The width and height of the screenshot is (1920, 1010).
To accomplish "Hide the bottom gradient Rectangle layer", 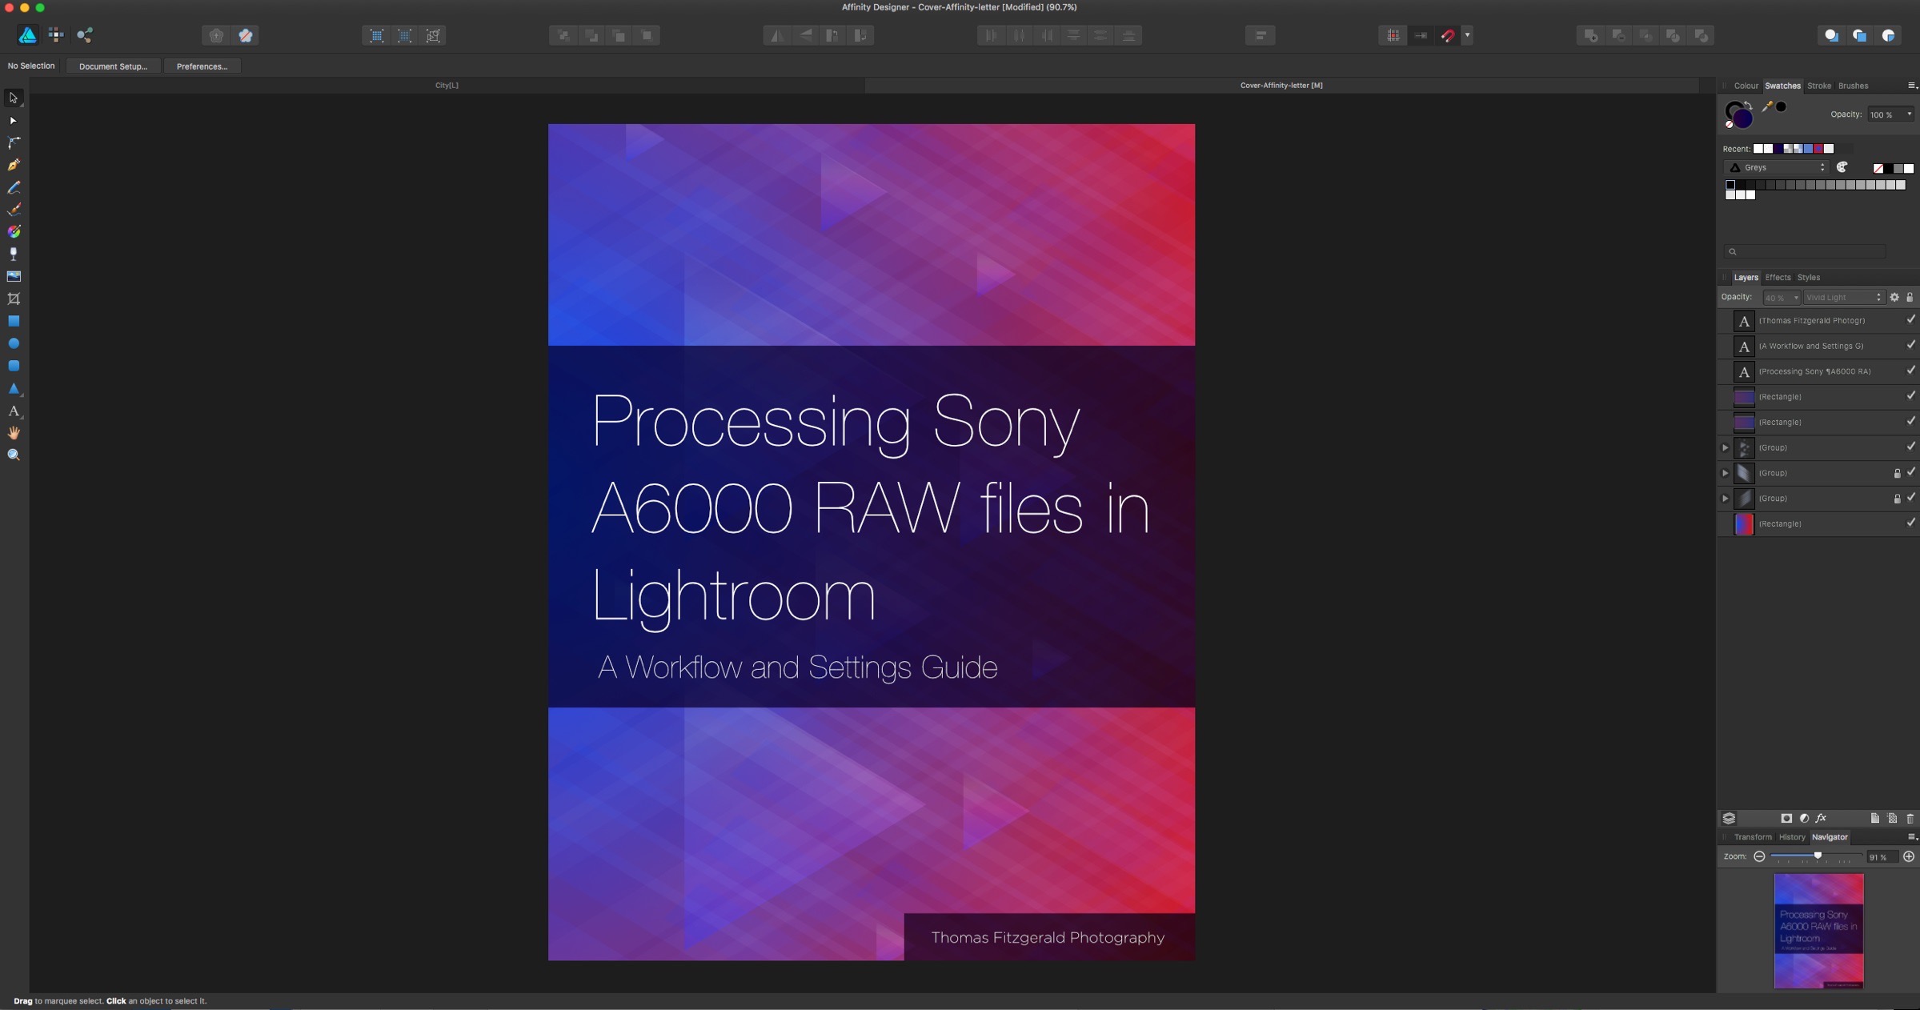I will (1910, 523).
